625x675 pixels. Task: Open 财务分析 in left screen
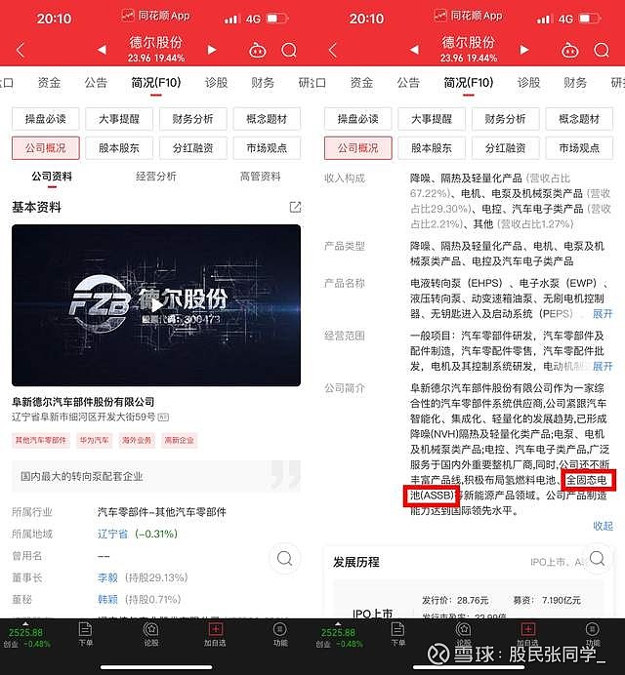click(x=193, y=119)
